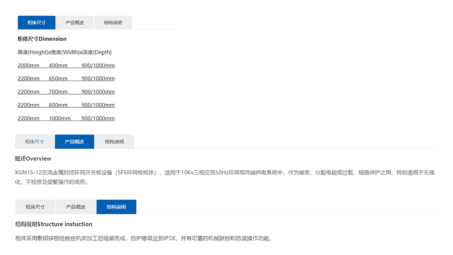Screen dimensions: 453x255
Task: Click the IP3X structure description paragraph
Action: 143,238
